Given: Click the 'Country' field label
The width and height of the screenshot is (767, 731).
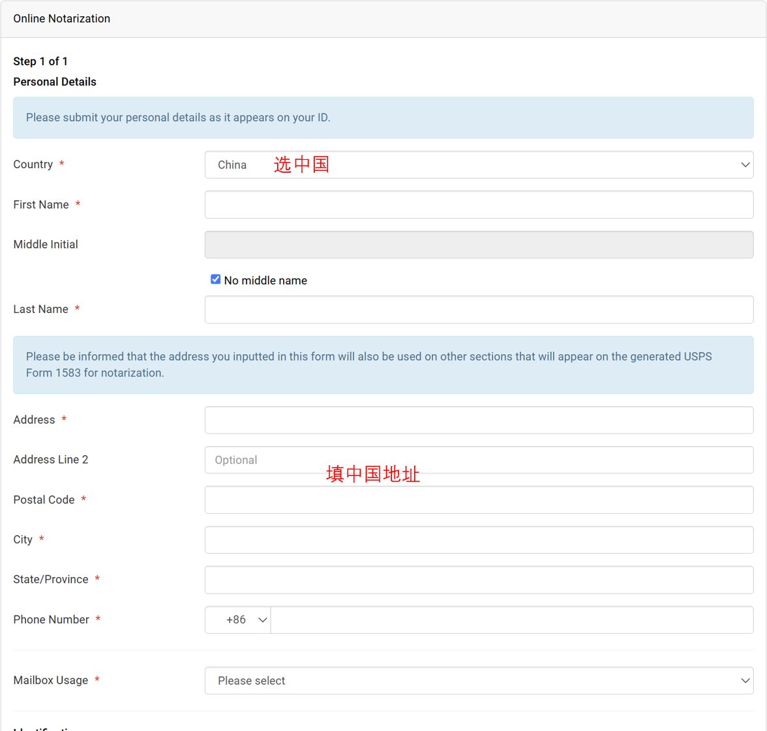Looking at the screenshot, I should [x=33, y=164].
